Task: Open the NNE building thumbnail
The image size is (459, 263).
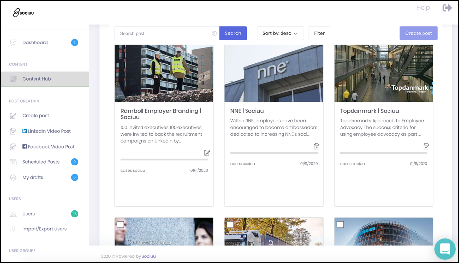Action: (x=274, y=73)
